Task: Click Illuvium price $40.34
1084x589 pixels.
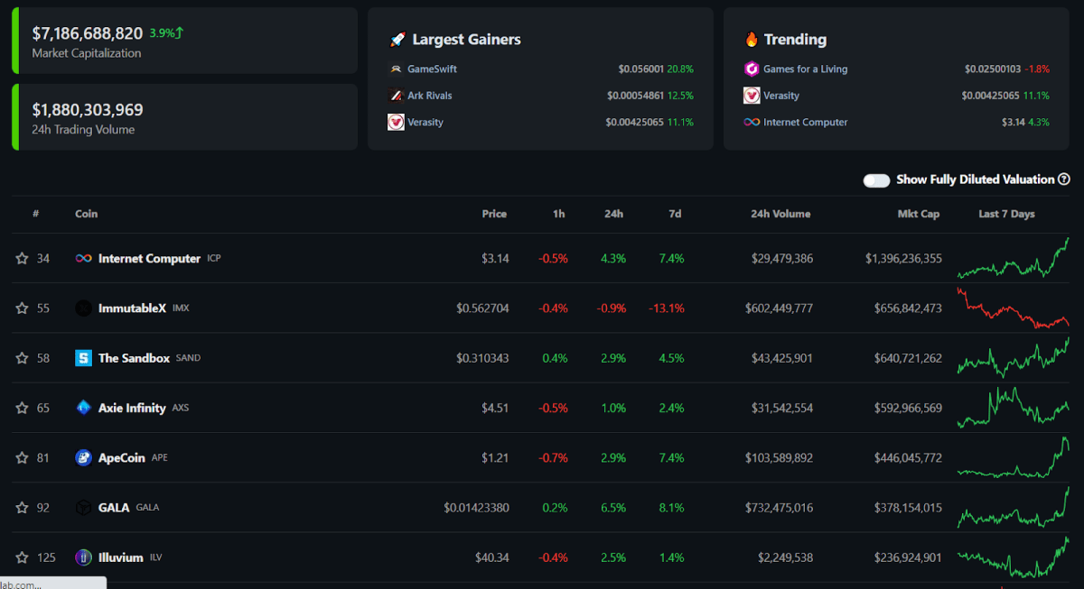Action: (x=492, y=557)
